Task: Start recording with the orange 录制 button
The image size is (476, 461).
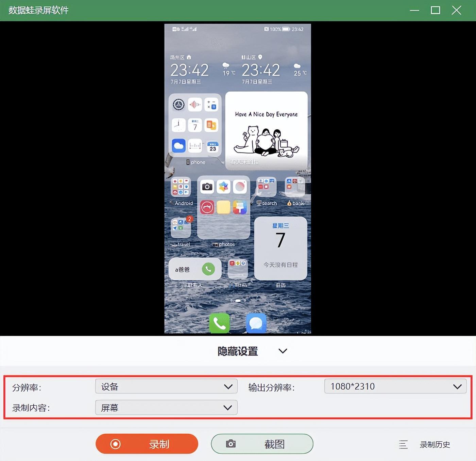Action: tap(147, 444)
